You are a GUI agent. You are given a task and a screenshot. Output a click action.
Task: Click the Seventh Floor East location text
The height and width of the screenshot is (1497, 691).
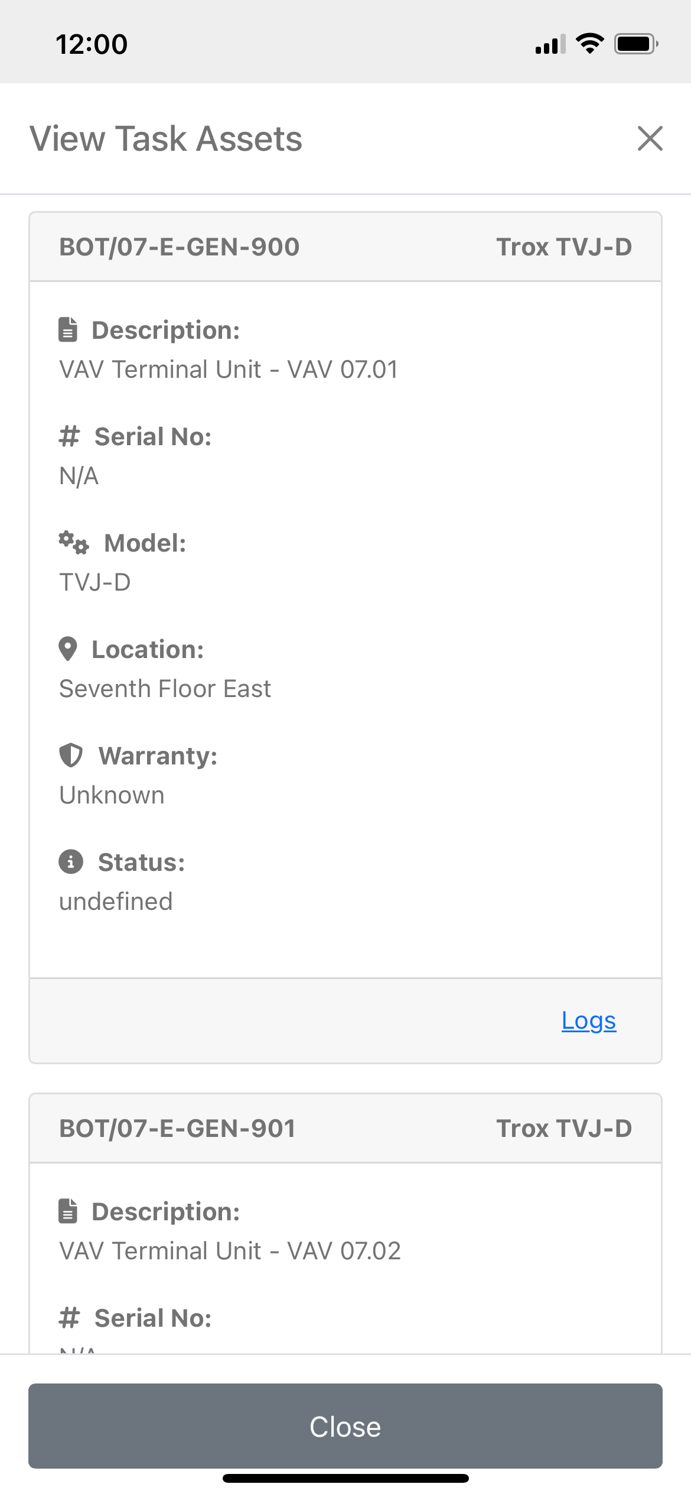coord(165,689)
